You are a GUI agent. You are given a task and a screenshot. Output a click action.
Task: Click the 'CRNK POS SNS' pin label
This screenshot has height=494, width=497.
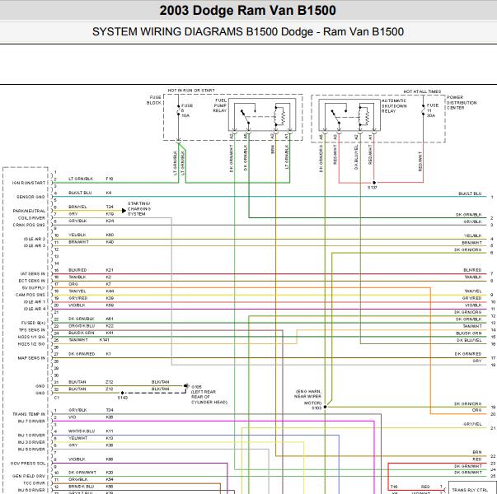click(29, 225)
